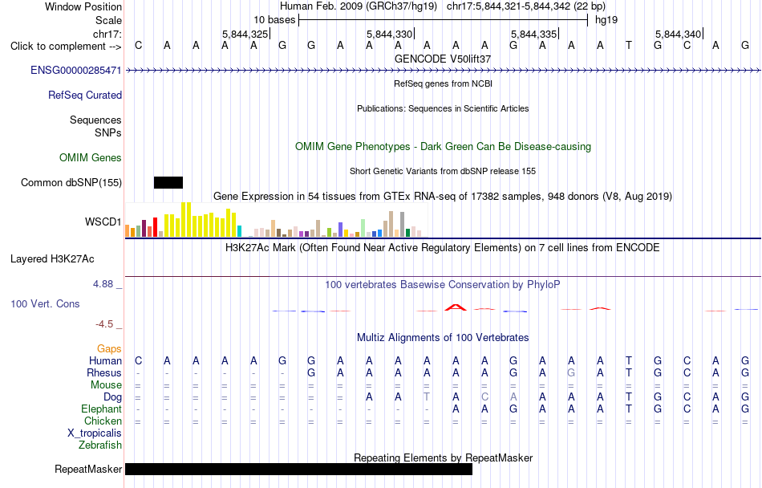This screenshot has height=488, width=762.
Task: Click the 'chr17:' ruler label
Action: [x=107, y=34]
